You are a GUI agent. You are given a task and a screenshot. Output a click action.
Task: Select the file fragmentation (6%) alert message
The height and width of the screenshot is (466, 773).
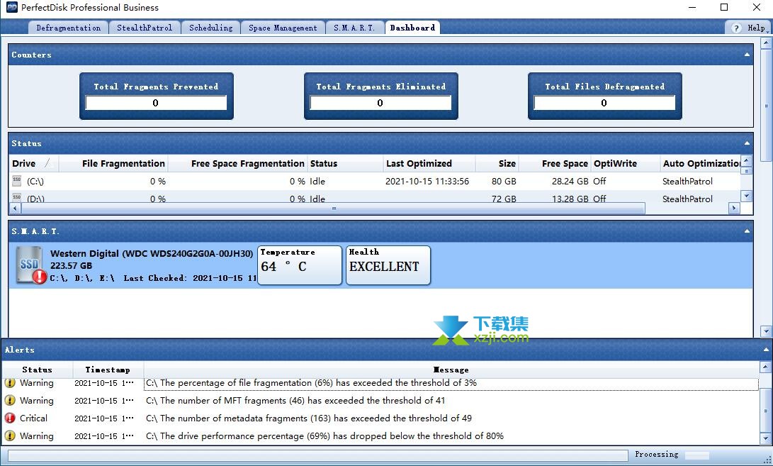[311, 382]
